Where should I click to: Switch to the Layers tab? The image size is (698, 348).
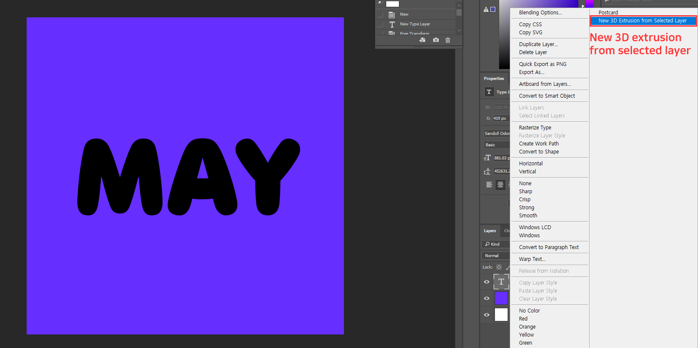pyautogui.click(x=490, y=231)
